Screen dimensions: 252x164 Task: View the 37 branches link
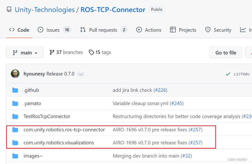click(66, 52)
